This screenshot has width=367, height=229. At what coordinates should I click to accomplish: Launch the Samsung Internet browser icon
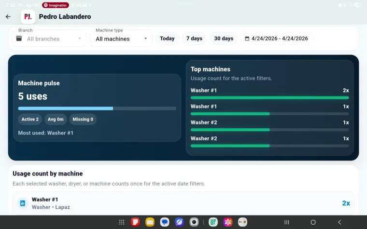click(179, 222)
